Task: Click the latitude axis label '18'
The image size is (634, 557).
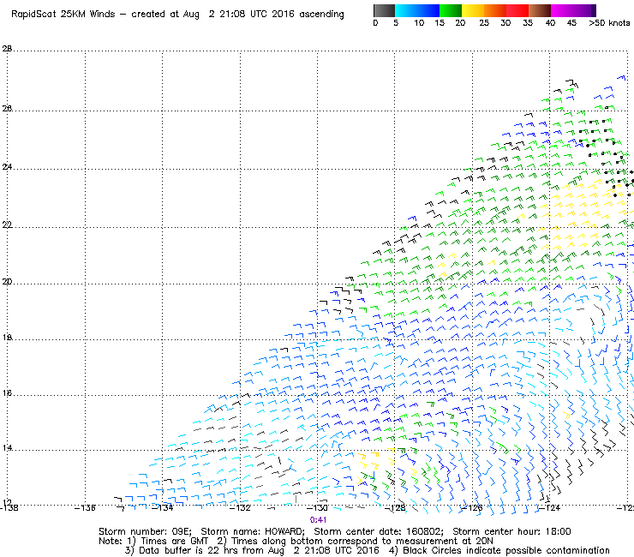Action: pyautogui.click(x=7, y=338)
